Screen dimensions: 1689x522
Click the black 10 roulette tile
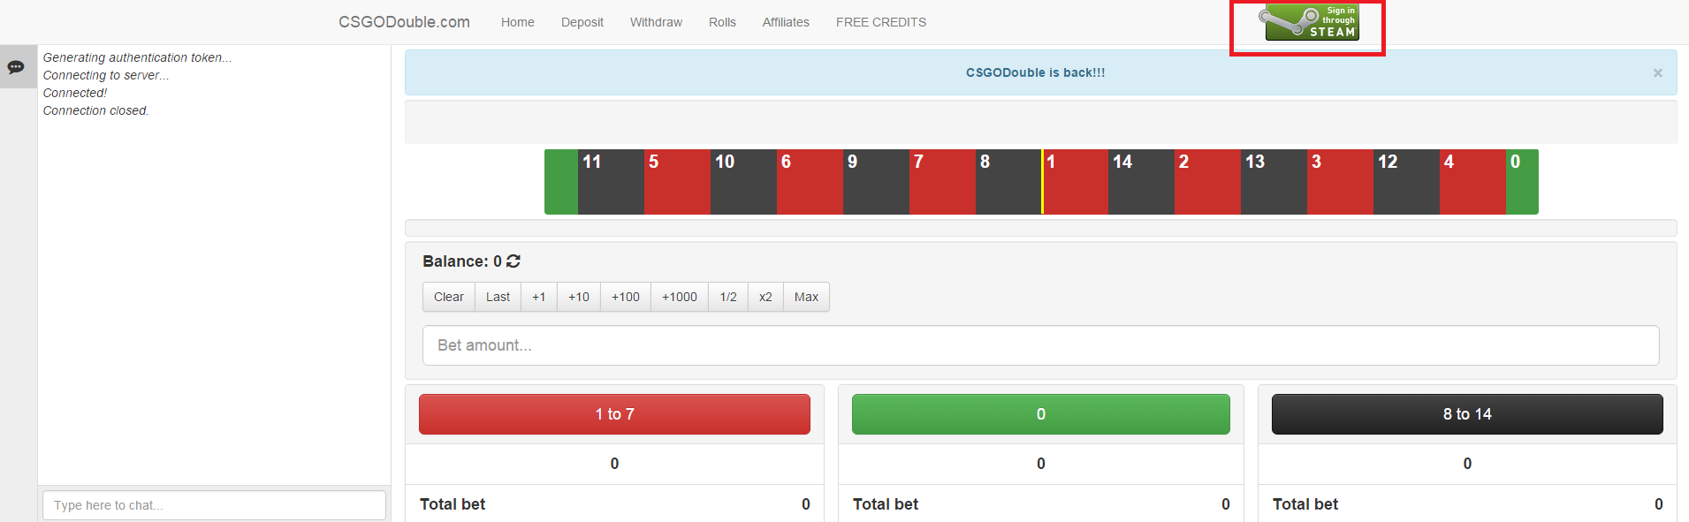pyautogui.click(x=743, y=182)
